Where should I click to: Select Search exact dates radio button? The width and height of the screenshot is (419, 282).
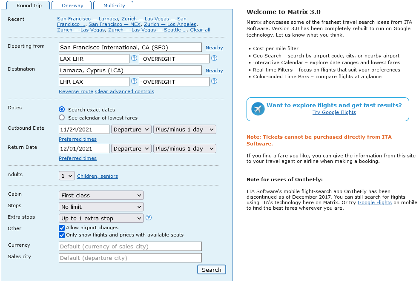(62, 109)
